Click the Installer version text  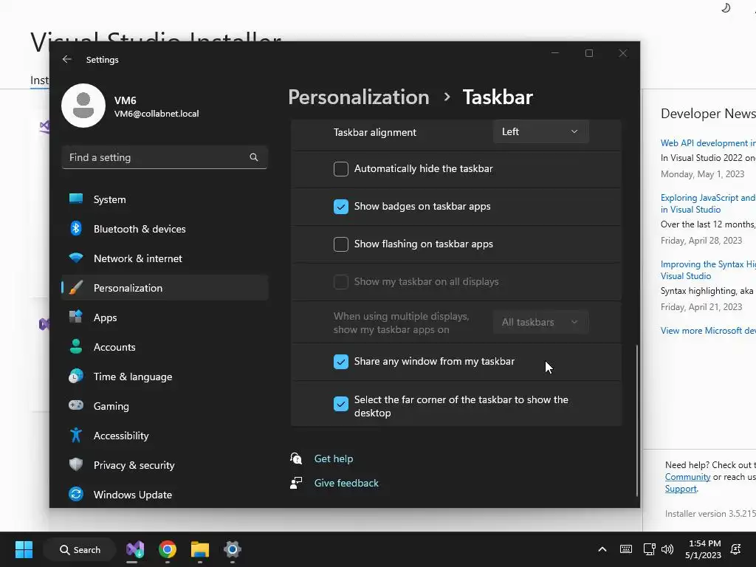(710, 514)
